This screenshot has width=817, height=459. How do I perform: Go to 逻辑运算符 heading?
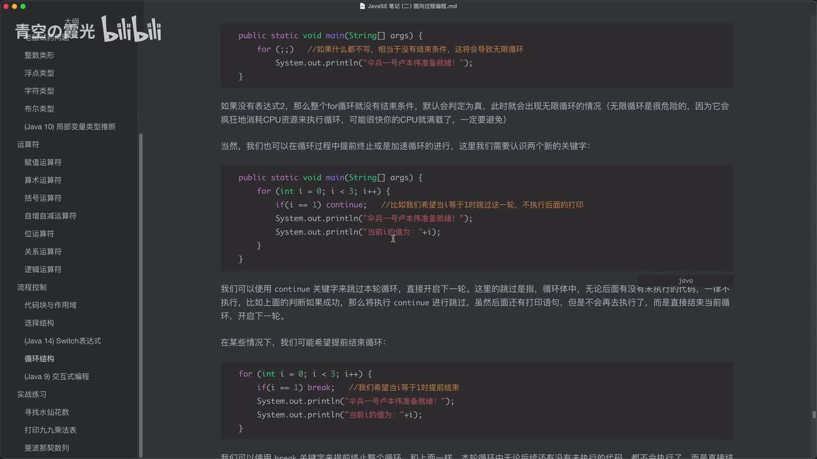[x=43, y=270]
